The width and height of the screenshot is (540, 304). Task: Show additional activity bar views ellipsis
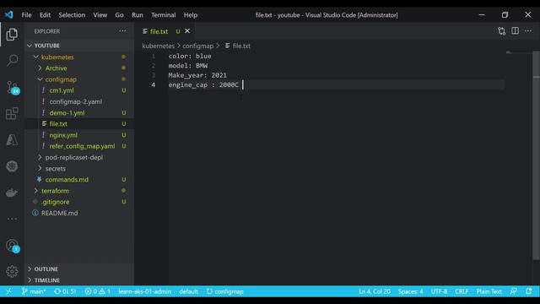coord(12,219)
